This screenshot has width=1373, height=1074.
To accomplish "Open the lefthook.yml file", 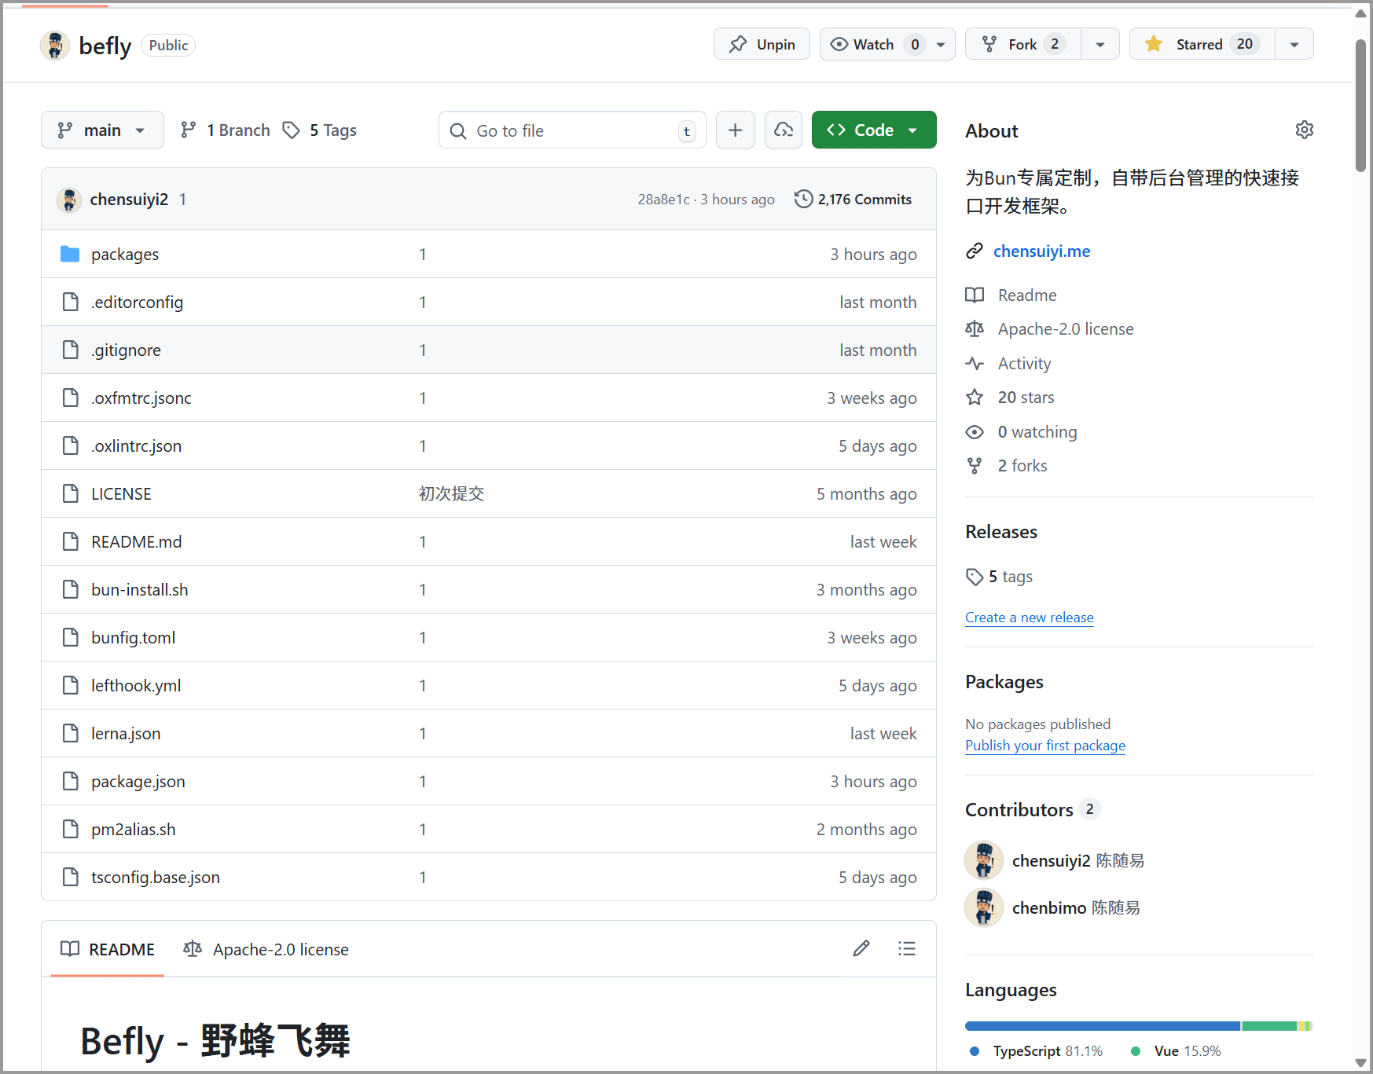I will 136,686.
